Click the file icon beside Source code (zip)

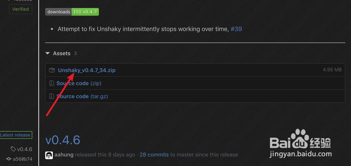tap(51, 83)
